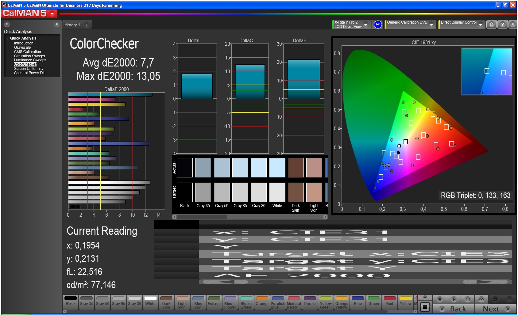Toggle the continuous read infinity icon

tap(481, 299)
